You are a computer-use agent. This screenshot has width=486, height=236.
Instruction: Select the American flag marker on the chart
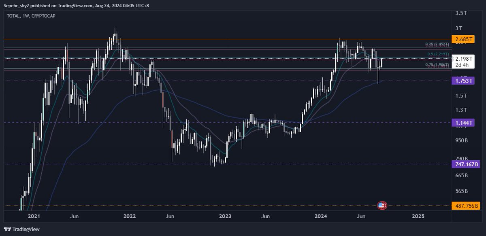click(x=381, y=205)
